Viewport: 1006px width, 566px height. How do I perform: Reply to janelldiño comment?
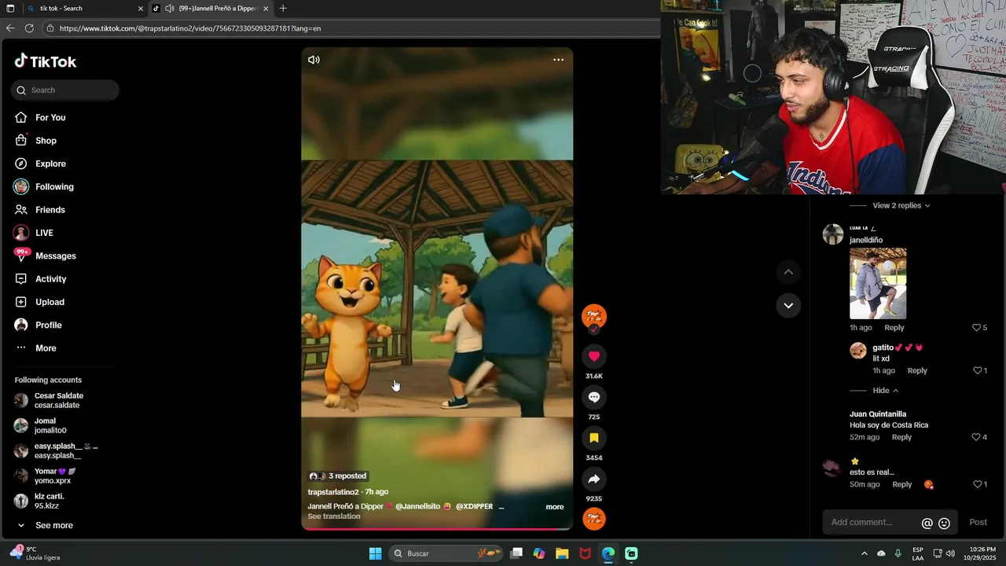point(894,328)
